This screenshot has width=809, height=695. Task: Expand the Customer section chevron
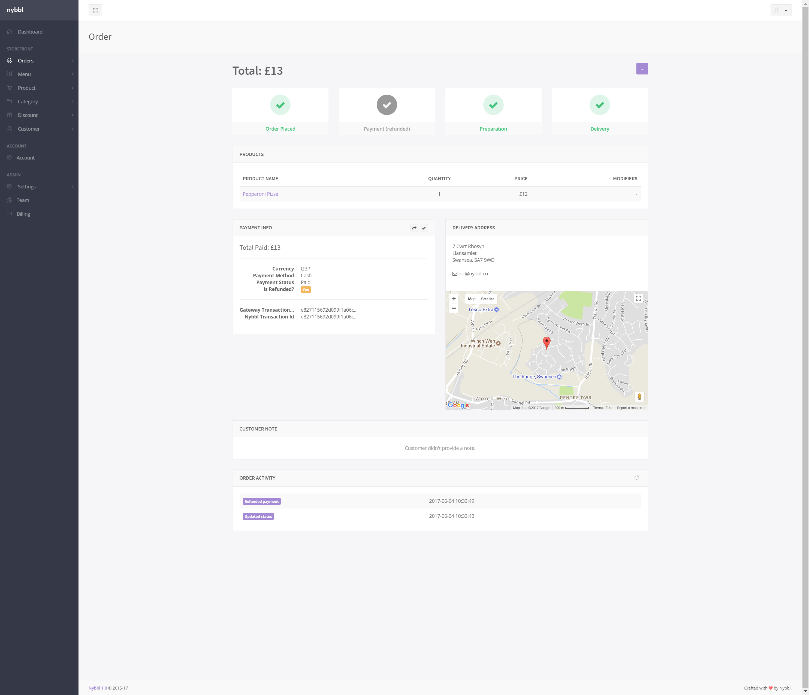tap(73, 129)
